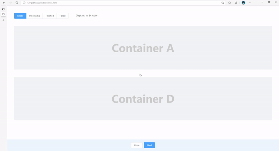The image size is (279, 151).
Task: Click the site information icon in address bar
Action: 24,3
